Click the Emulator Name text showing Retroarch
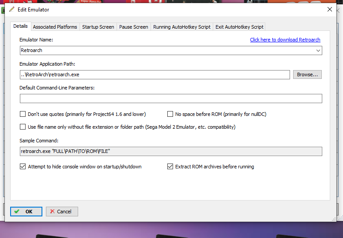This screenshot has width=343, height=238. pos(31,50)
